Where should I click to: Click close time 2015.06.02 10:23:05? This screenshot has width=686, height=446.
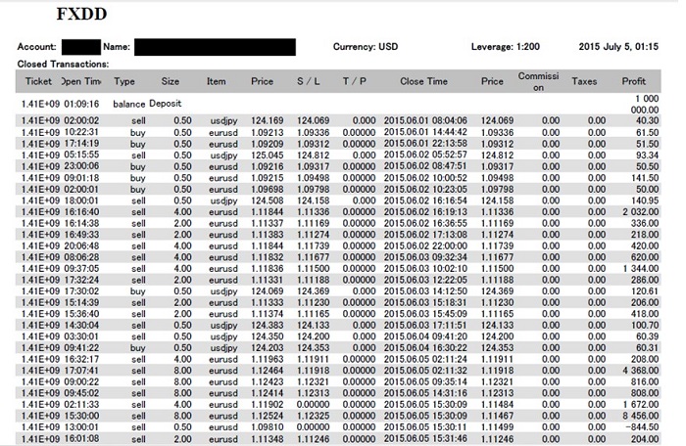(x=425, y=189)
